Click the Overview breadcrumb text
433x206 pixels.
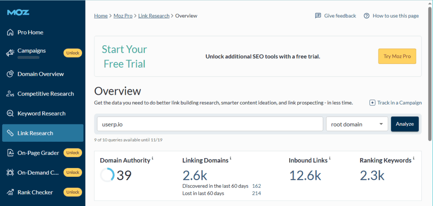click(186, 16)
